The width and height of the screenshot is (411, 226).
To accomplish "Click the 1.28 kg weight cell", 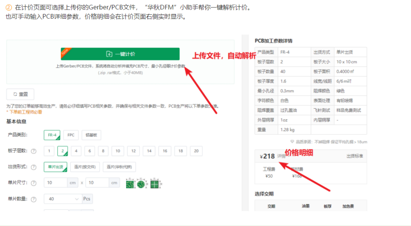I will click(294, 129).
